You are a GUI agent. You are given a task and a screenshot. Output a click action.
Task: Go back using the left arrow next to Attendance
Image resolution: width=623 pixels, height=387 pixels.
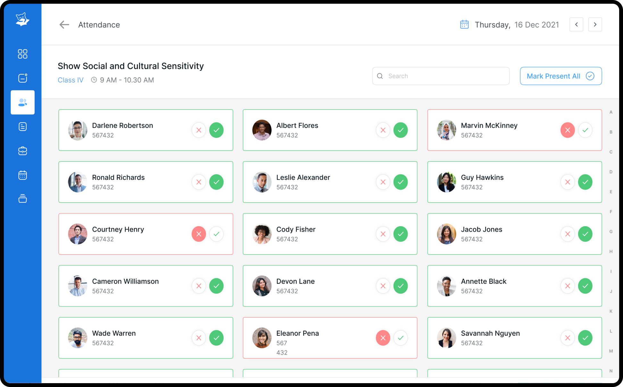coord(64,25)
